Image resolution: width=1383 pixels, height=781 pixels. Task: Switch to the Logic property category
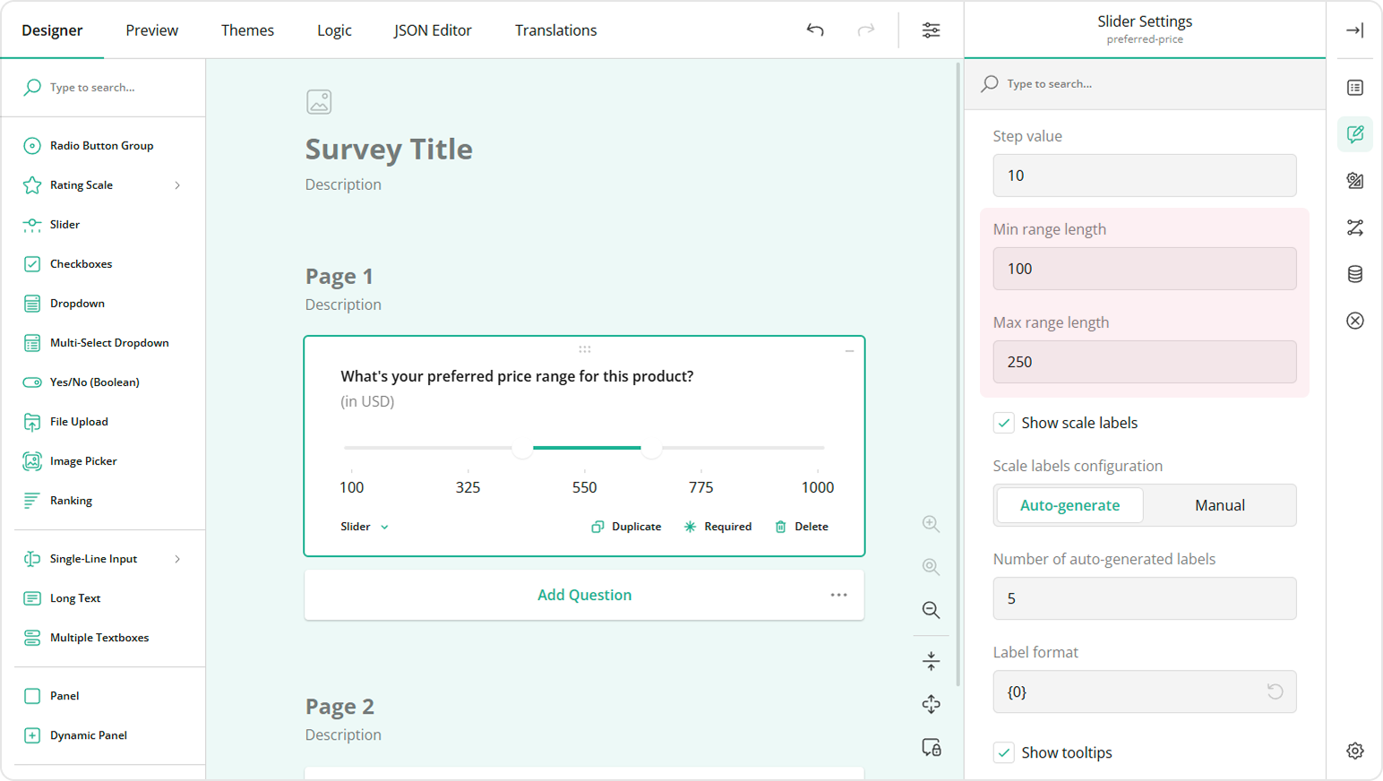pos(1354,227)
